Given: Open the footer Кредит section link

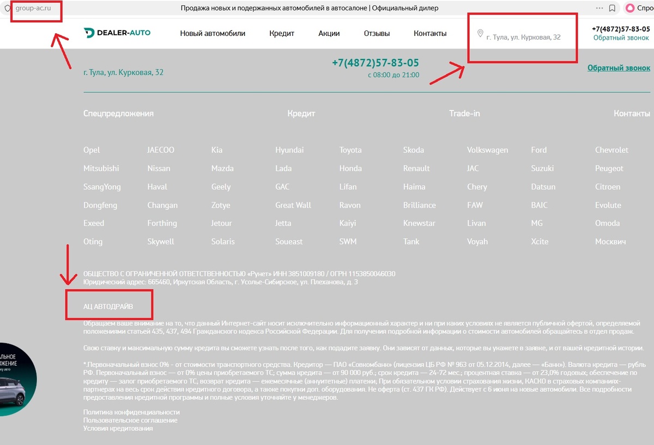Looking at the screenshot, I should (301, 114).
